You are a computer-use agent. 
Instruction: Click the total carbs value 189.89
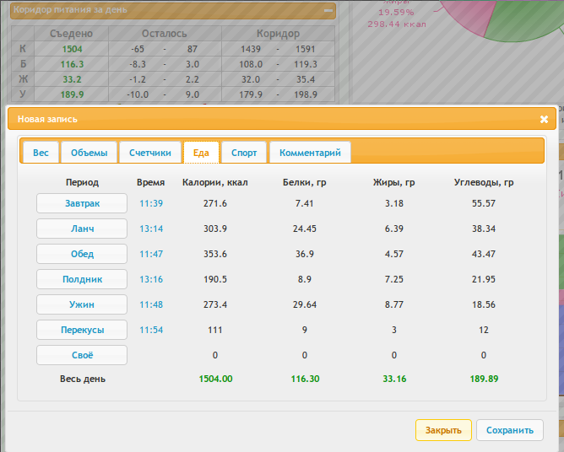tap(484, 379)
